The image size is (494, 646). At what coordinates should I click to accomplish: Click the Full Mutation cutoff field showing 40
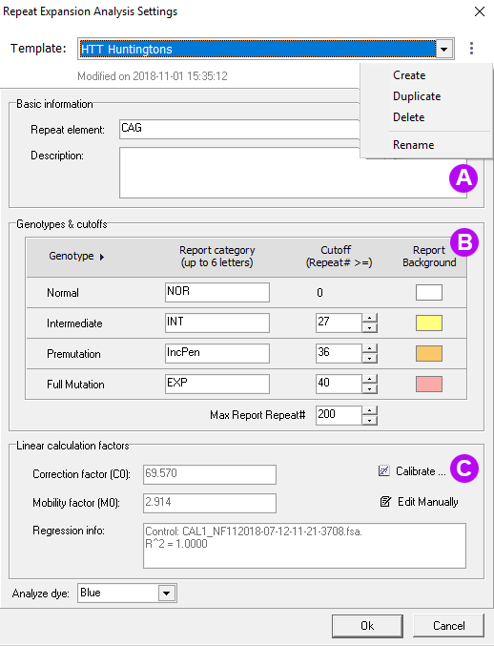pos(339,384)
